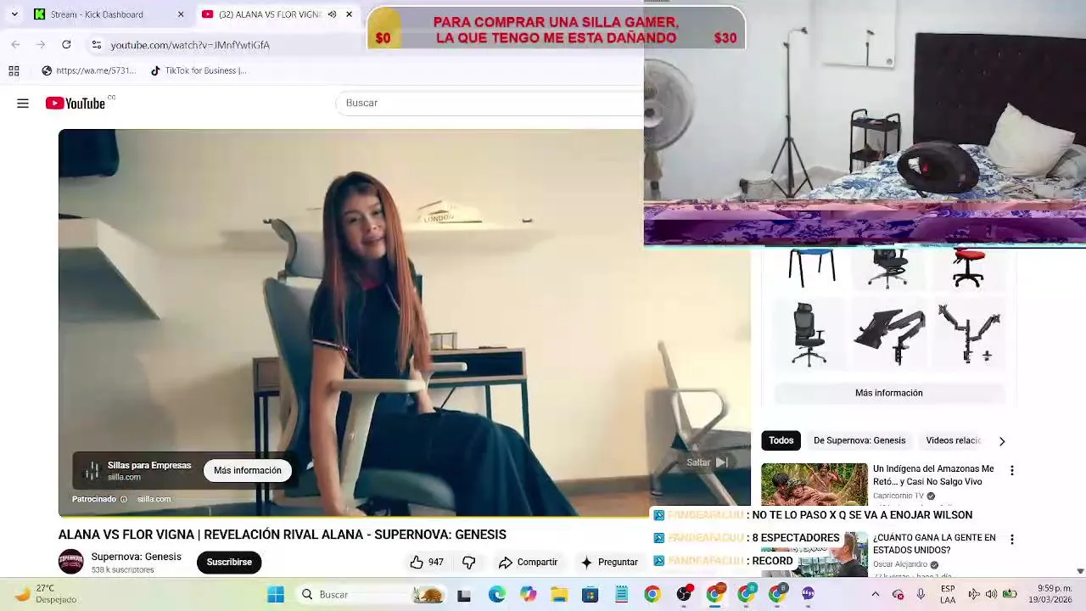
Task: View site information icon in address bar
Action: click(x=97, y=45)
